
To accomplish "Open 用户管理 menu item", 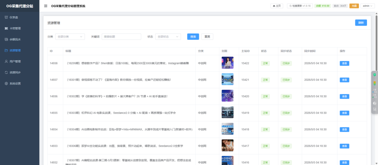I will coord(20,62).
